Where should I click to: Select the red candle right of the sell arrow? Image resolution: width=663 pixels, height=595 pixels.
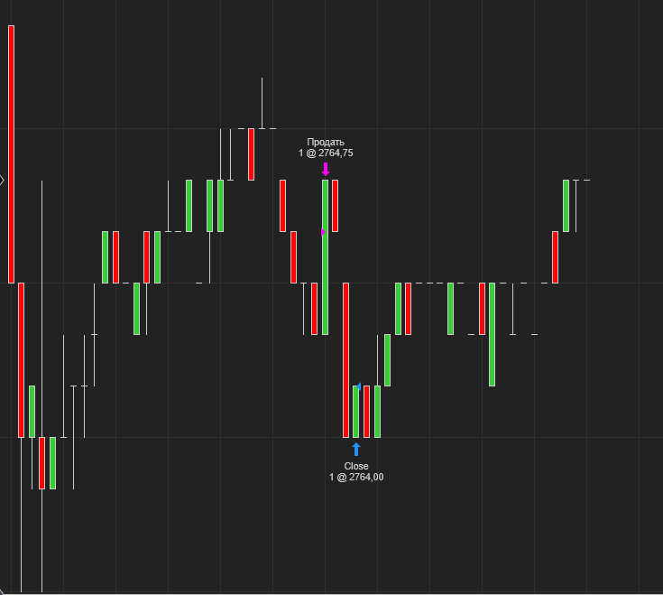tap(335, 206)
